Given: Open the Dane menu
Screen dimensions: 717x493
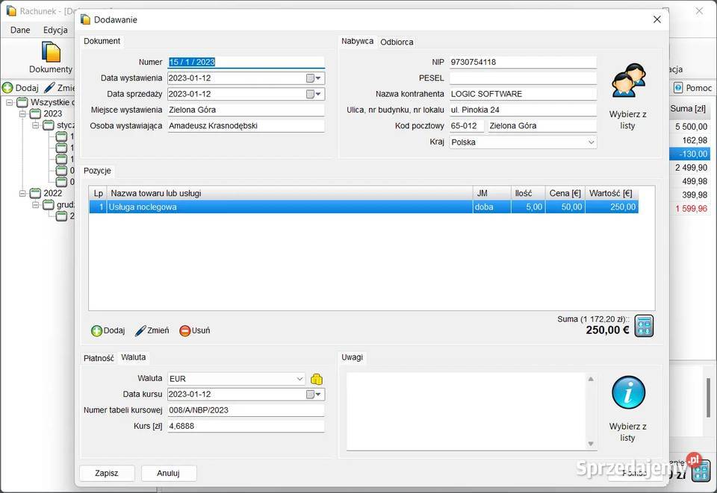Looking at the screenshot, I should coord(20,30).
